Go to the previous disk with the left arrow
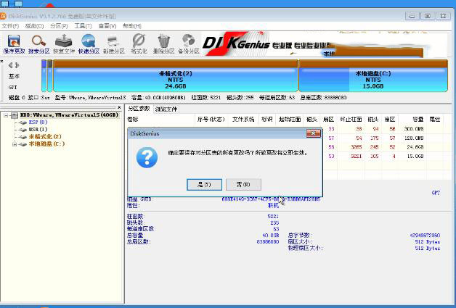The width and height of the screenshot is (456, 308). 11,65
